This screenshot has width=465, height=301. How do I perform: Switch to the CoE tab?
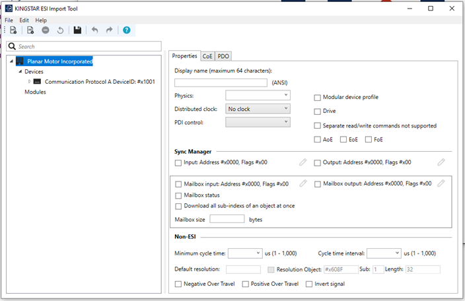(x=207, y=56)
